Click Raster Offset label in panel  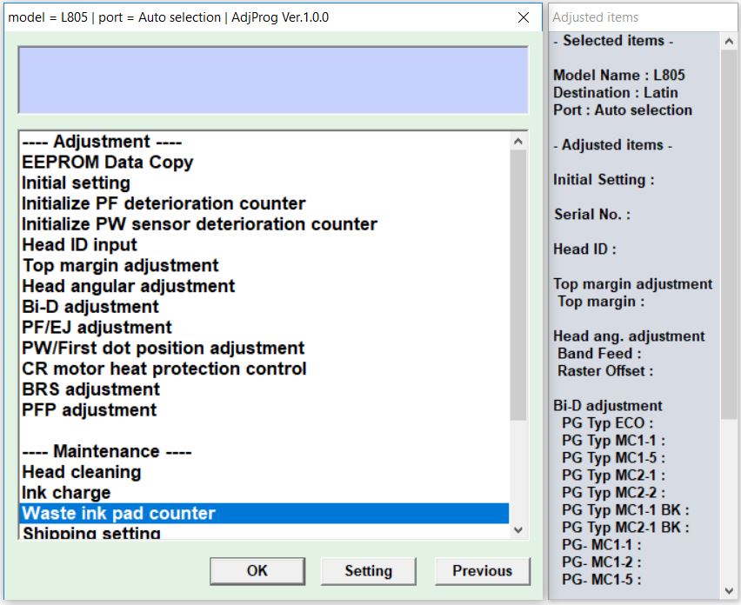(605, 371)
